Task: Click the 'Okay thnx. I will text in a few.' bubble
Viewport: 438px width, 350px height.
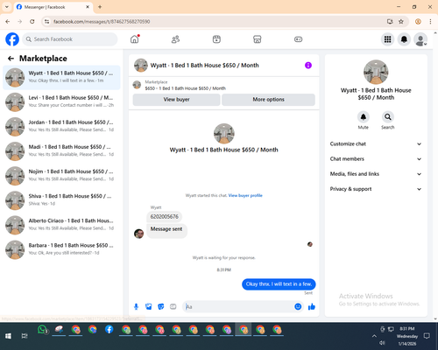Action: pyautogui.click(x=279, y=284)
